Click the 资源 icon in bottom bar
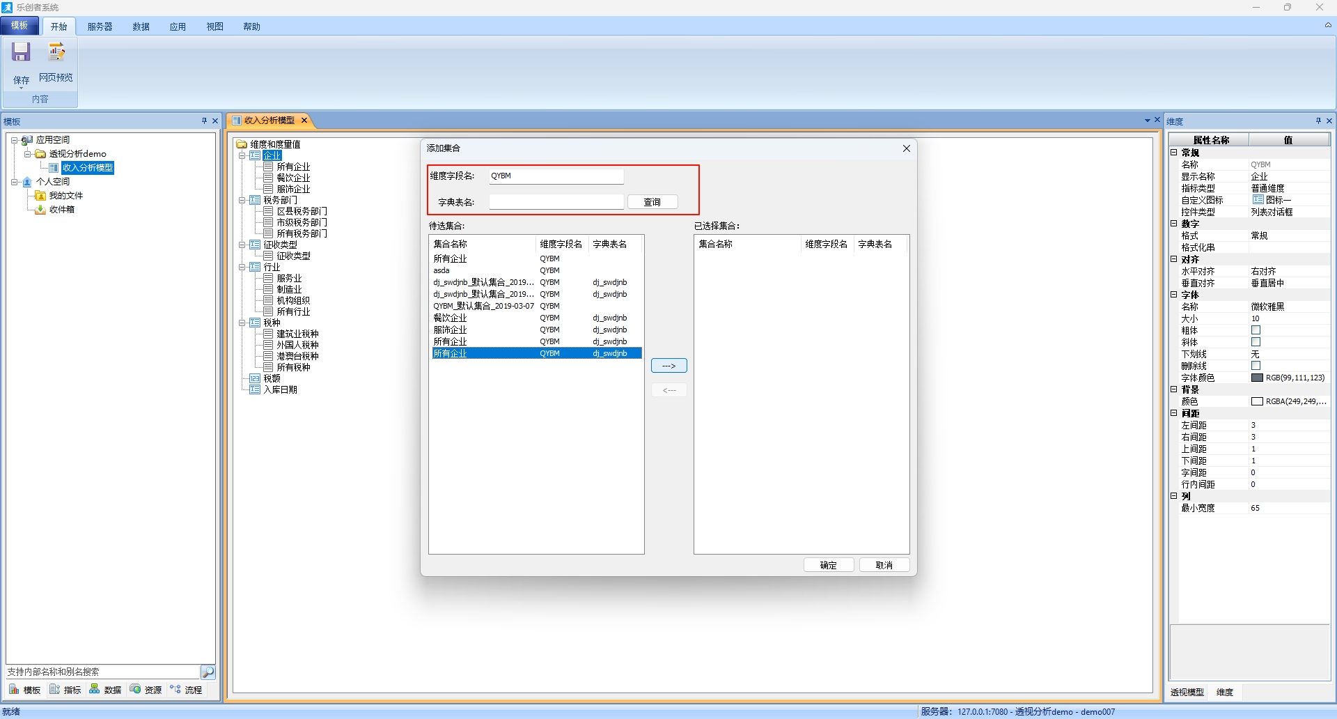This screenshot has width=1337, height=719. (135, 690)
